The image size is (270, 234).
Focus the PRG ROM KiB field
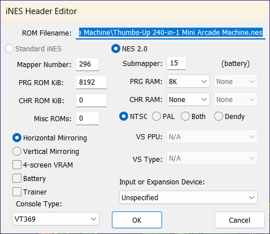click(92, 82)
